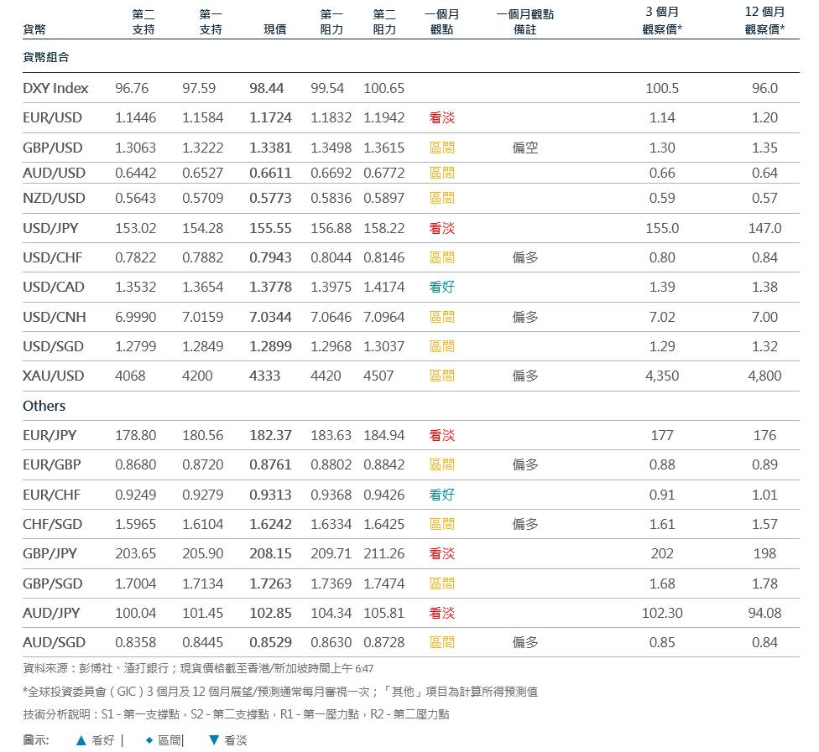Click the USD/CNH current price 7.0344
This screenshot has width=819, height=752.
pos(270,317)
